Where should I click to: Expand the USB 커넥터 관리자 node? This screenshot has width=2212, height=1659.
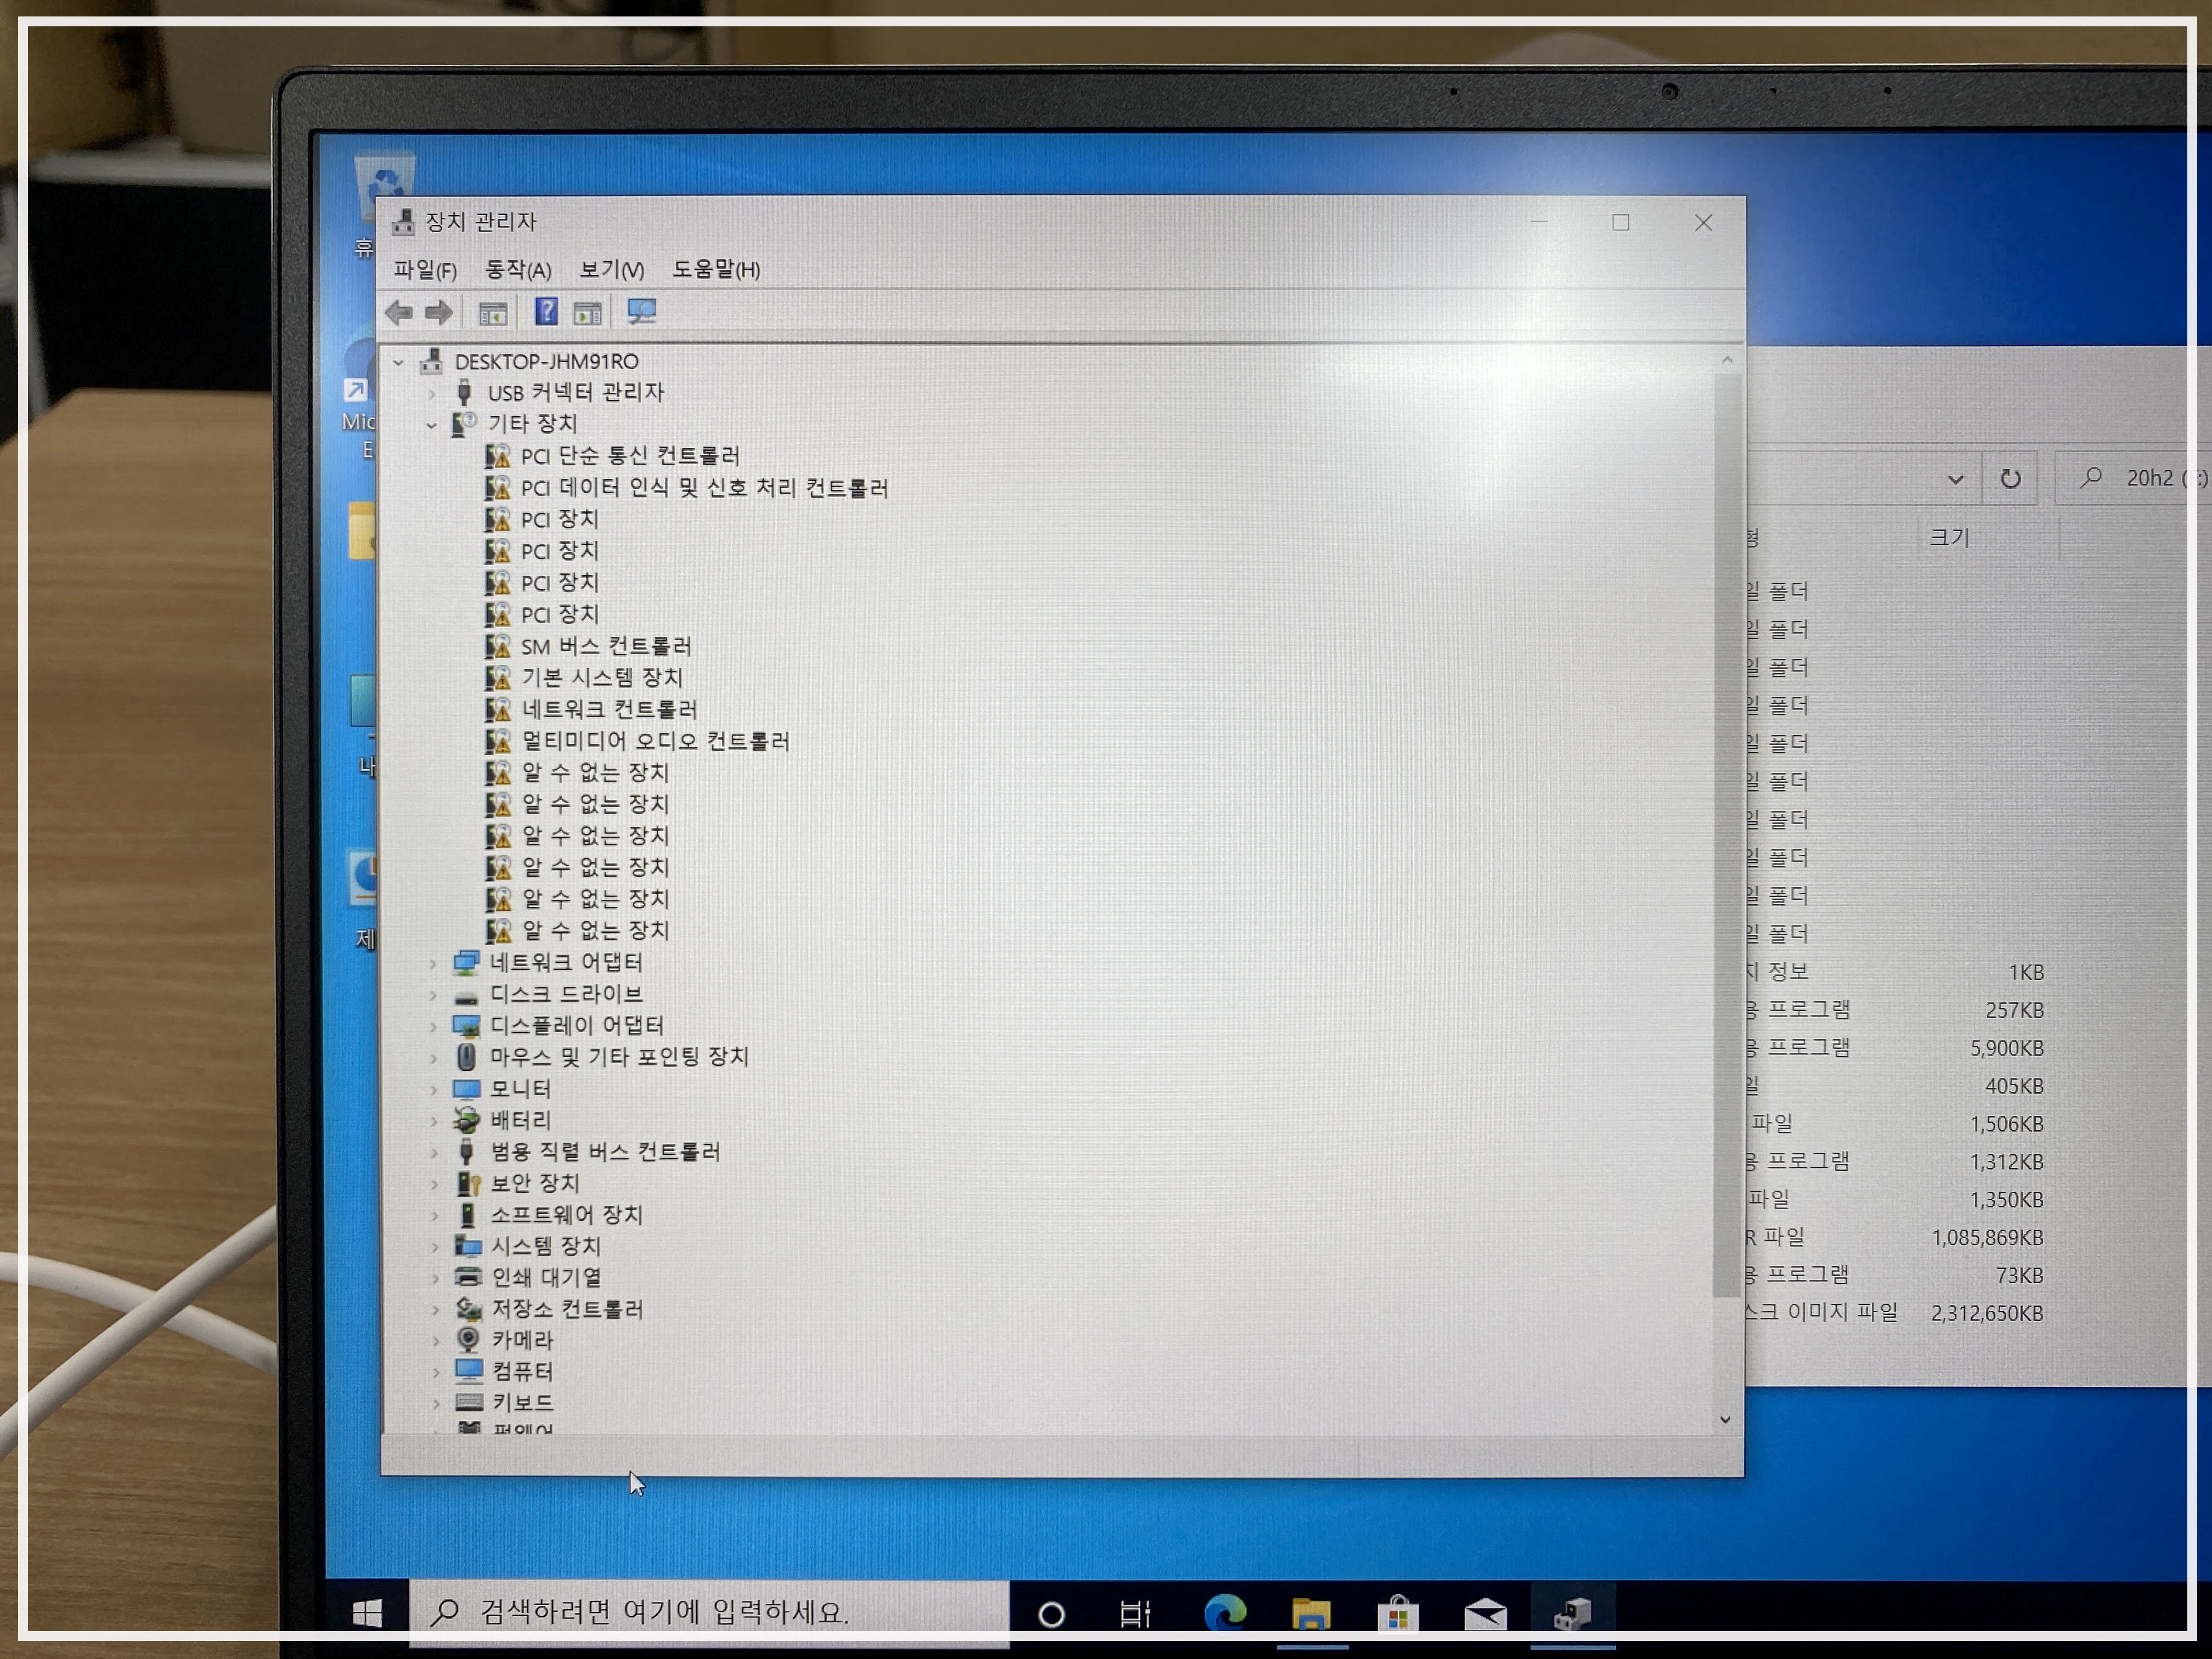tap(432, 394)
